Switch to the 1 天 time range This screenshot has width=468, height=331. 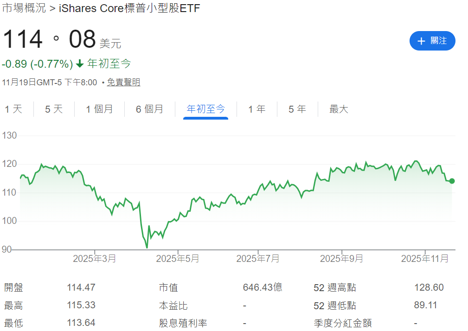[x=14, y=109]
